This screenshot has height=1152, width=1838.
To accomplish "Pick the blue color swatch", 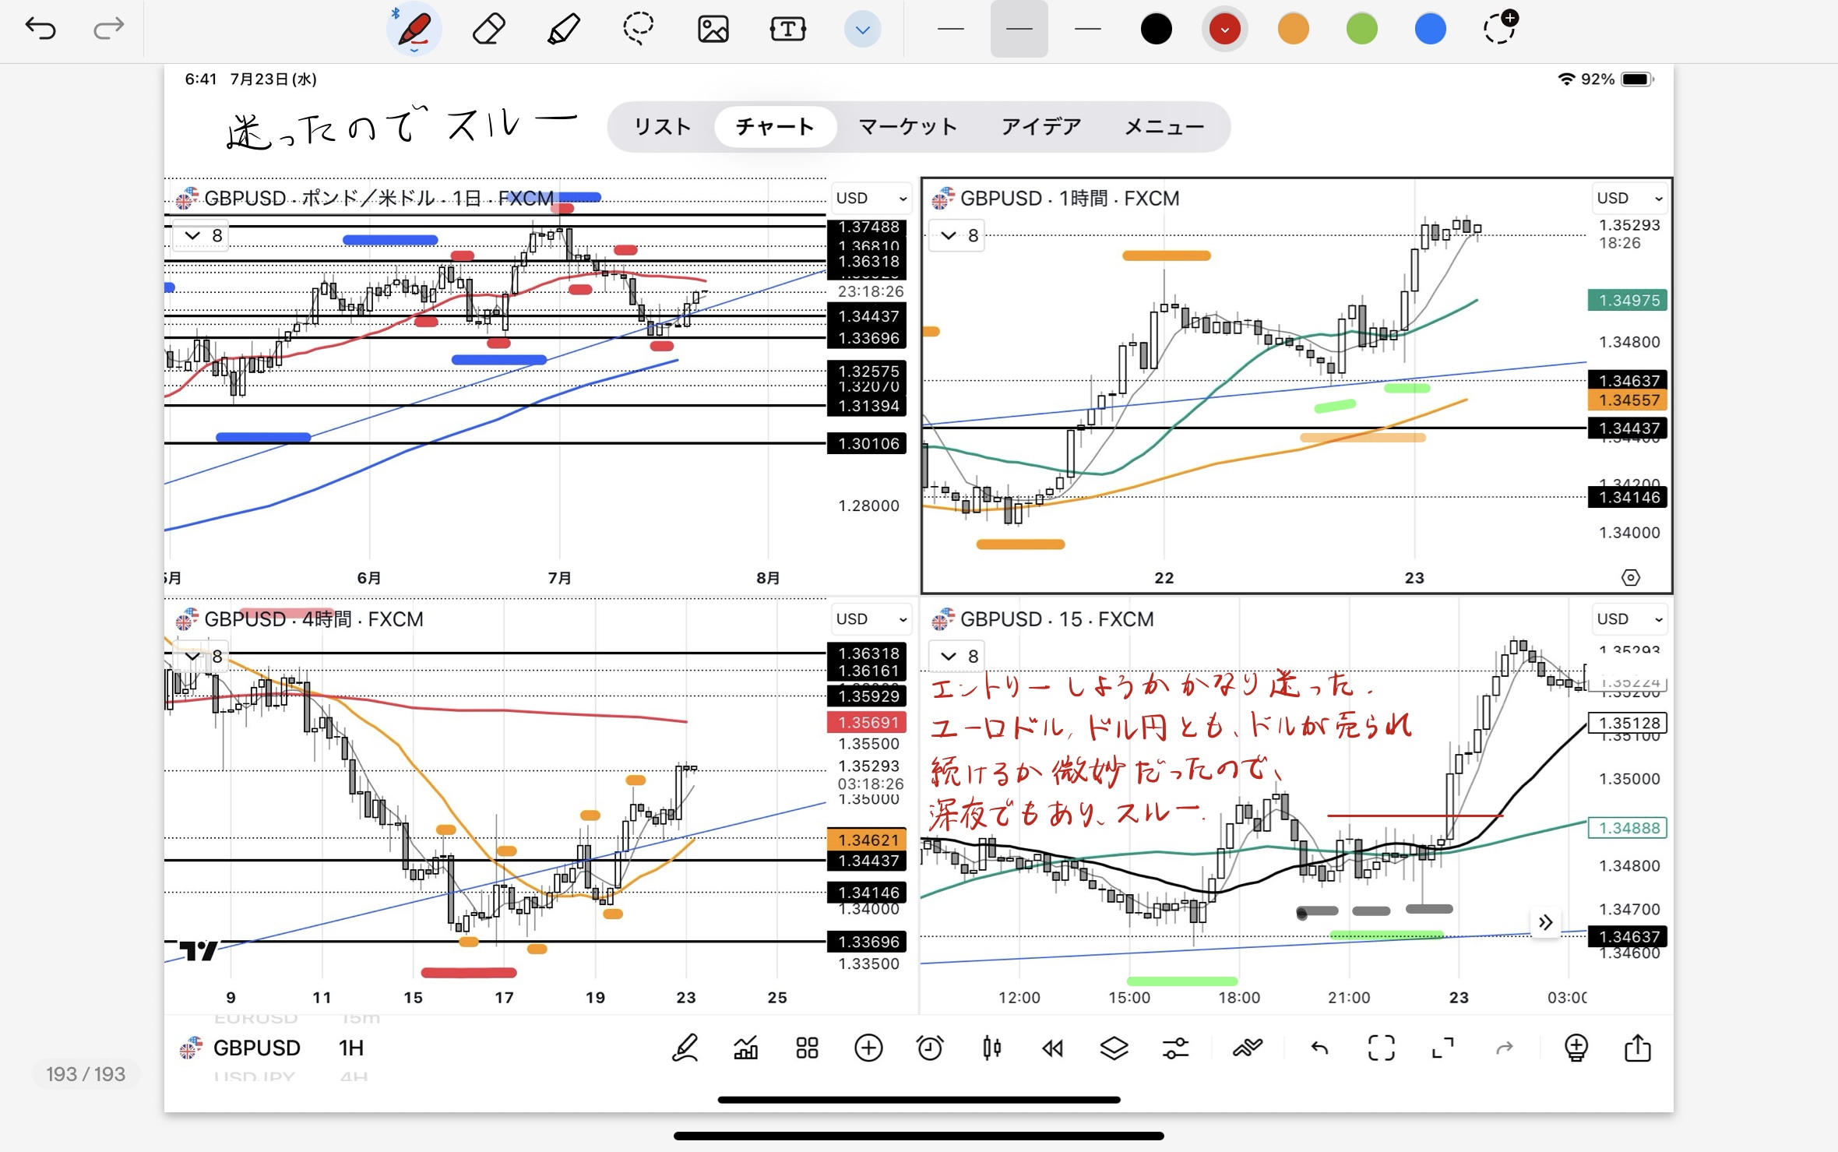I will (1431, 30).
